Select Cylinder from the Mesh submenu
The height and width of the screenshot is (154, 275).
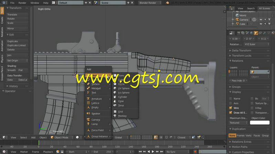(x=125, y=97)
